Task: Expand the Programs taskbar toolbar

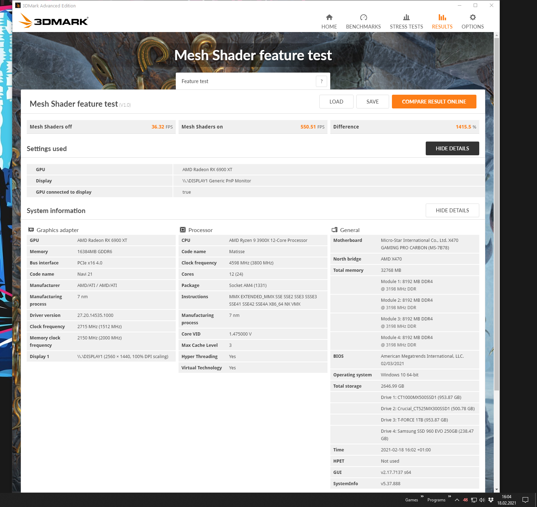Action: click(x=450, y=496)
